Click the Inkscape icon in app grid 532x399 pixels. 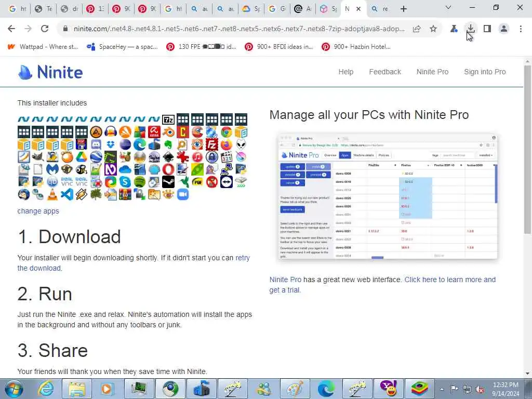pos(168,157)
